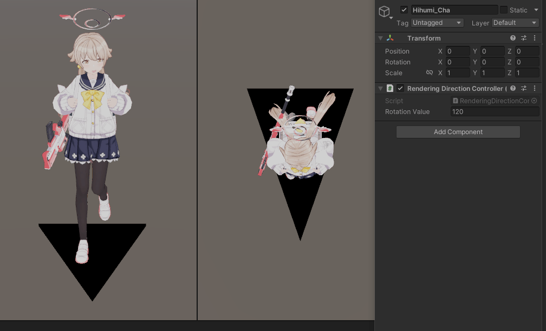546x331 pixels.
Task: Open the Script object picker circle icon
Action: point(534,101)
